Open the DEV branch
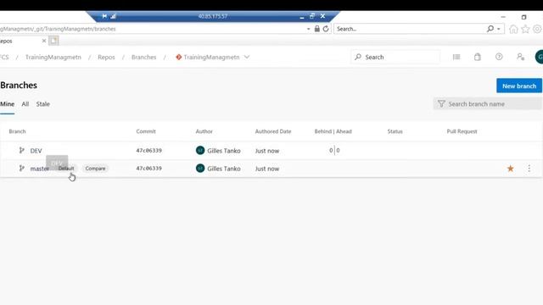This screenshot has width=543, height=305. click(36, 151)
